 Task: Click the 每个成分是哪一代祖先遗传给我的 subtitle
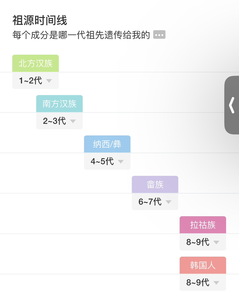tap(81, 35)
